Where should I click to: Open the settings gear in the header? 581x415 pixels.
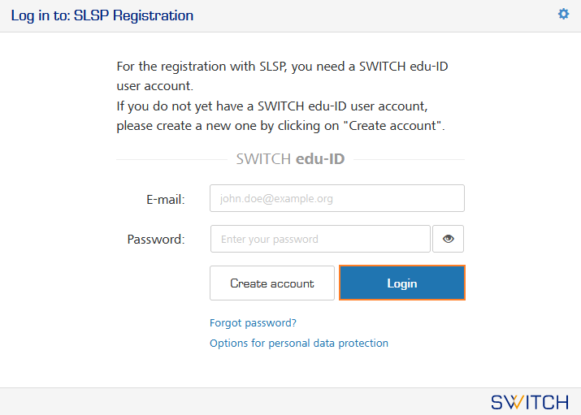pos(563,14)
